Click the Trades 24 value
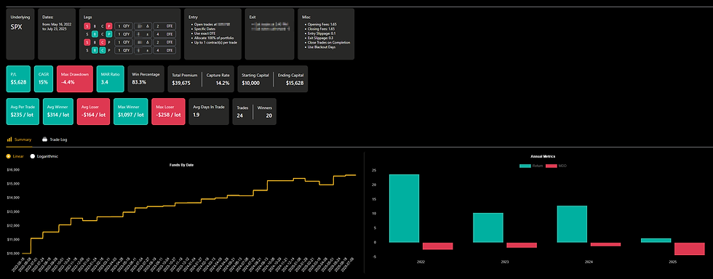 (x=240, y=116)
